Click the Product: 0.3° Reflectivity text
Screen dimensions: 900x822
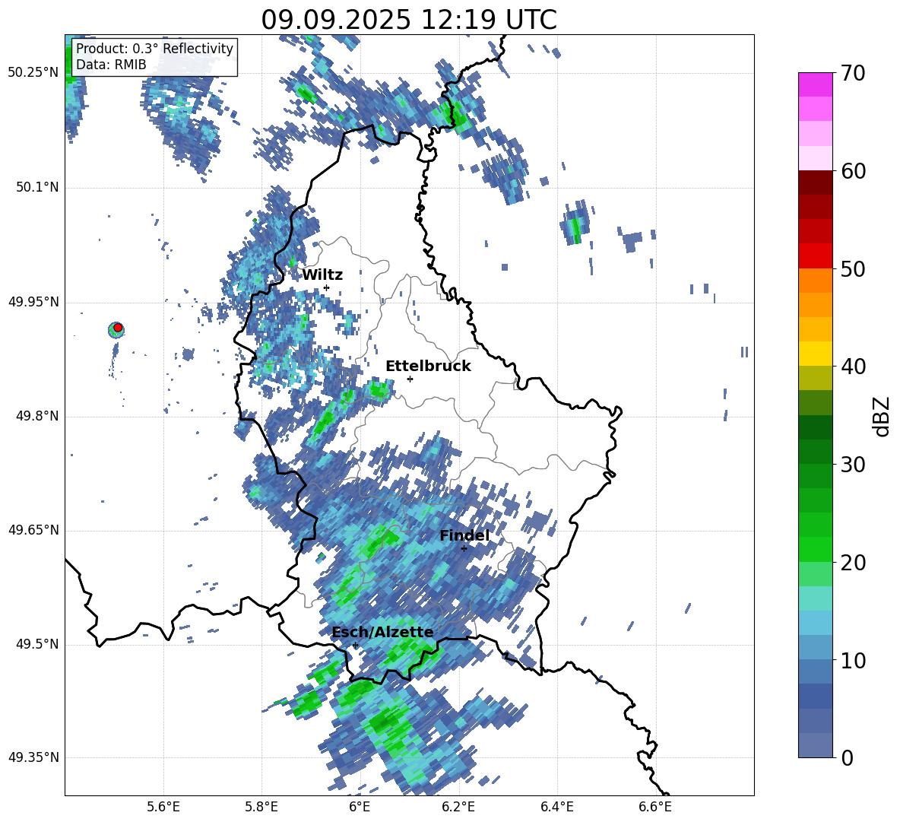pos(154,49)
